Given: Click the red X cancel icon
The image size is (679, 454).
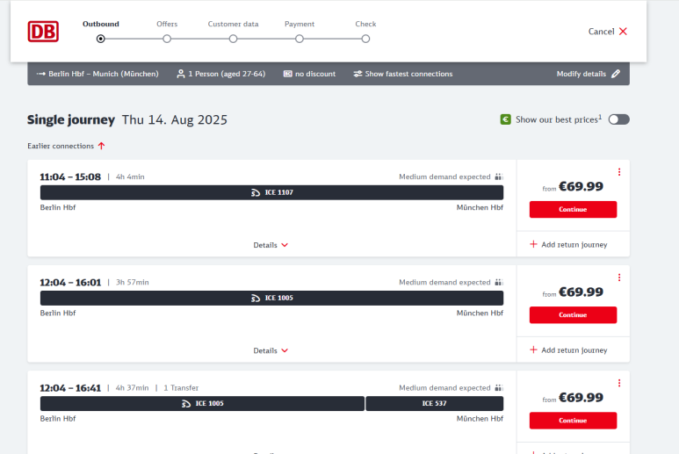Looking at the screenshot, I should (623, 31).
